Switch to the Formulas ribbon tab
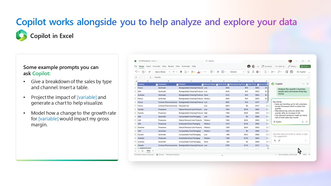The image size is (331, 186). 156,66
